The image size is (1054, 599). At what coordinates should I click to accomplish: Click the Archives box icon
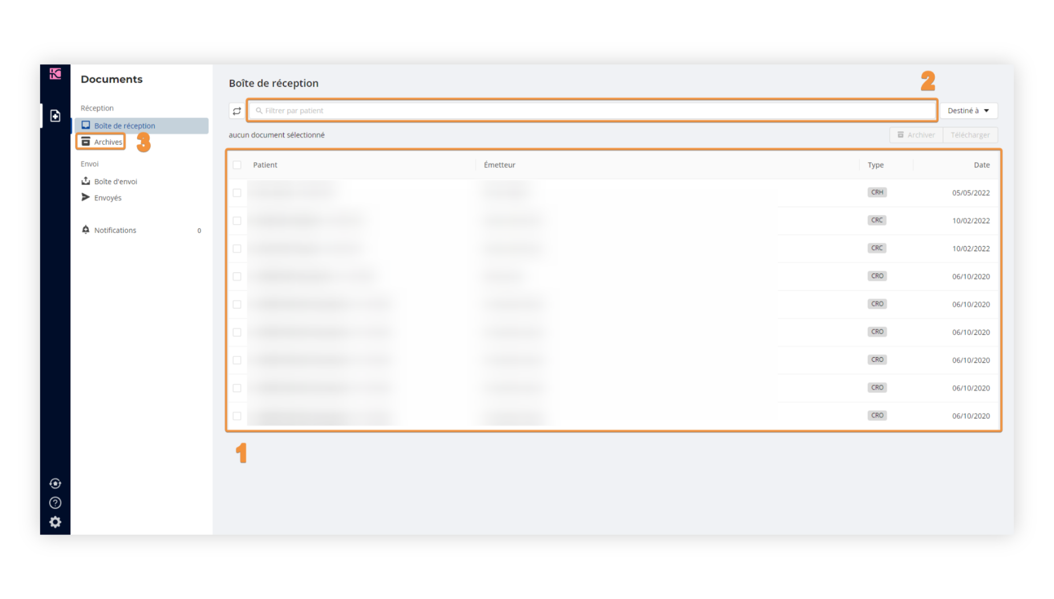pyautogui.click(x=86, y=142)
